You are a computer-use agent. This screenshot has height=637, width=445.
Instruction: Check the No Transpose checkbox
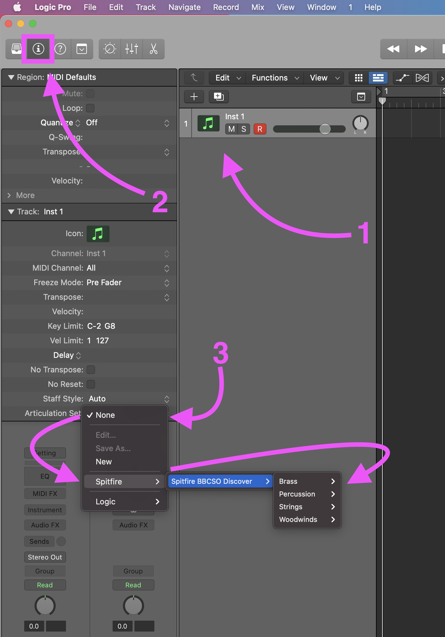point(91,370)
